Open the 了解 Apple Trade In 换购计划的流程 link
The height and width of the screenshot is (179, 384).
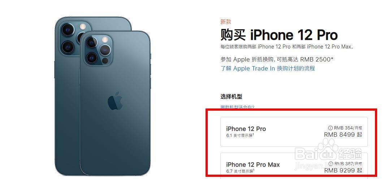(268, 68)
